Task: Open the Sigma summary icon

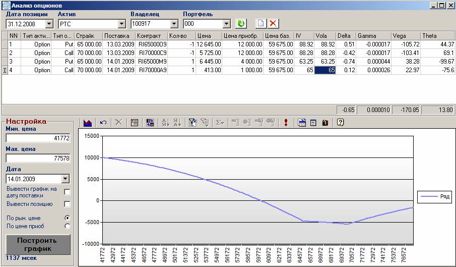Action: point(220,123)
